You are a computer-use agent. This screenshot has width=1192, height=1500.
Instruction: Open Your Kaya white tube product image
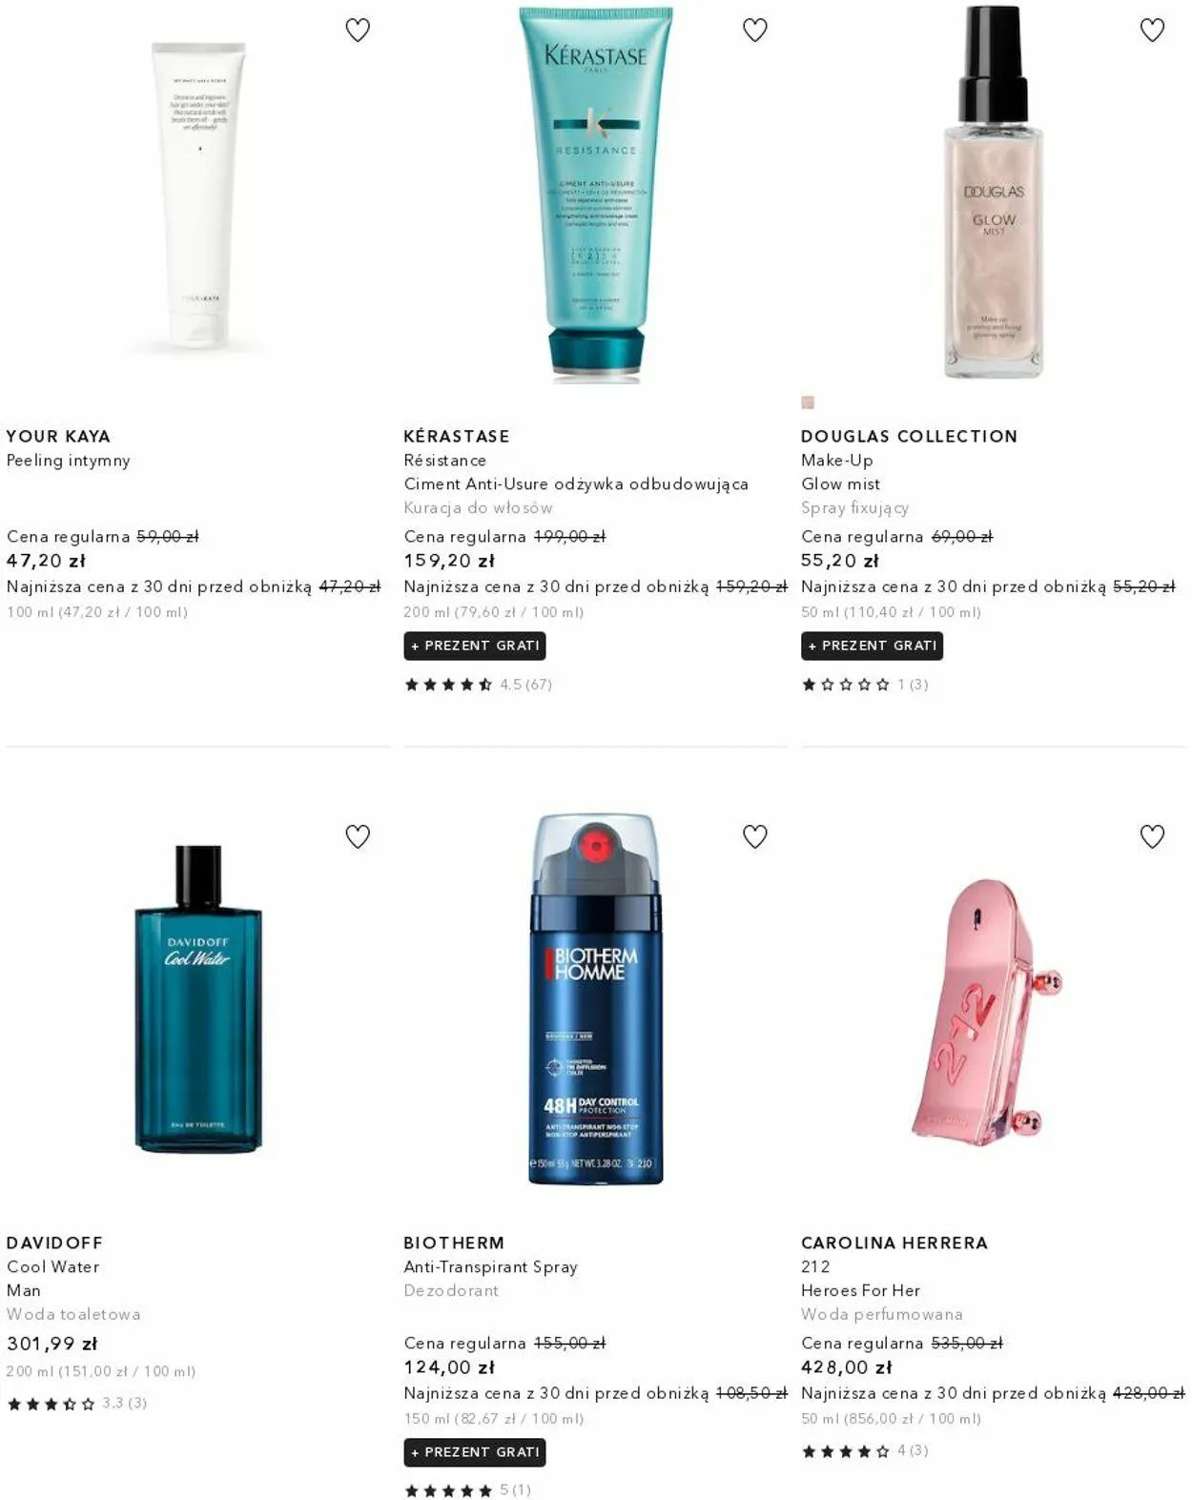[x=198, y=195]
